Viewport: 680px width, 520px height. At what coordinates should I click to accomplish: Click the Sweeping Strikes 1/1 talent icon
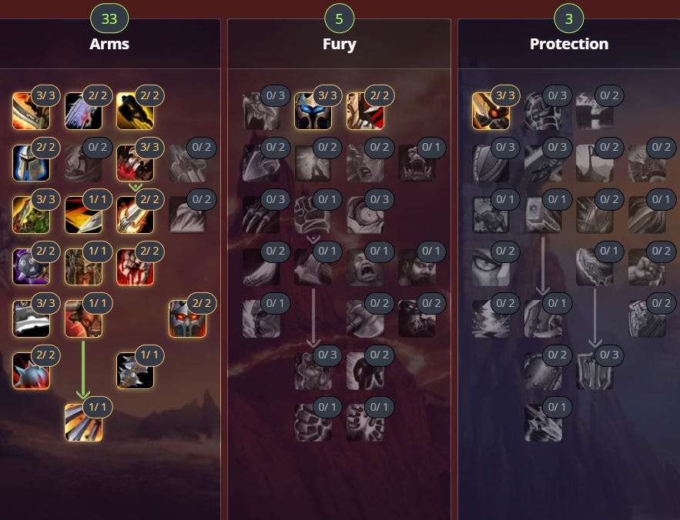click(83, 215)
